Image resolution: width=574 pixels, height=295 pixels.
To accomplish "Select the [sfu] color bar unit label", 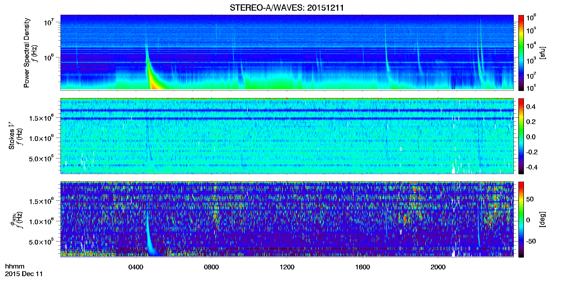I will (542, 53).
